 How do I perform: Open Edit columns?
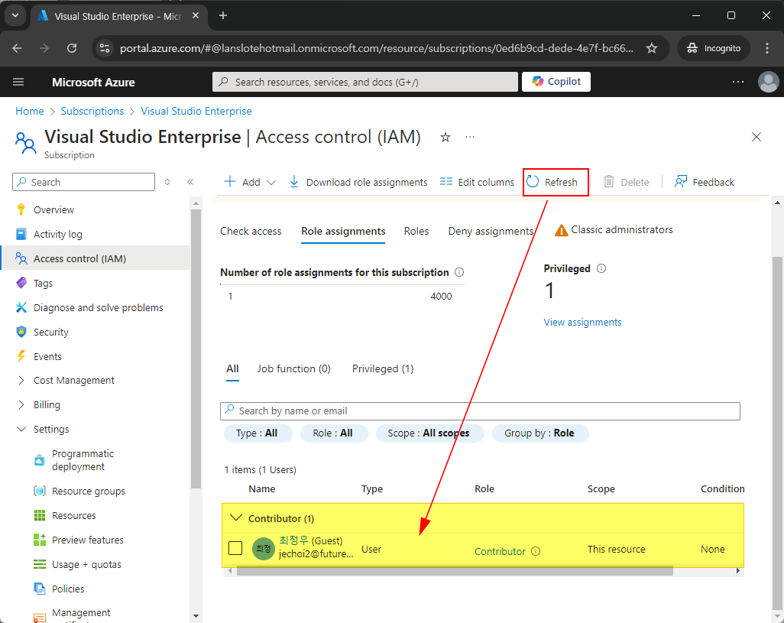click(477, 182)
